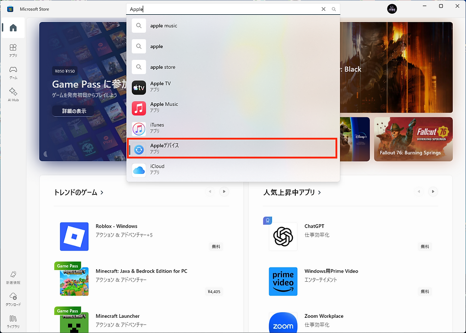Screen dimensions: 466x333
Task: Click the ¥4,405 price for Minecraft
Action: tap(214, 292)
